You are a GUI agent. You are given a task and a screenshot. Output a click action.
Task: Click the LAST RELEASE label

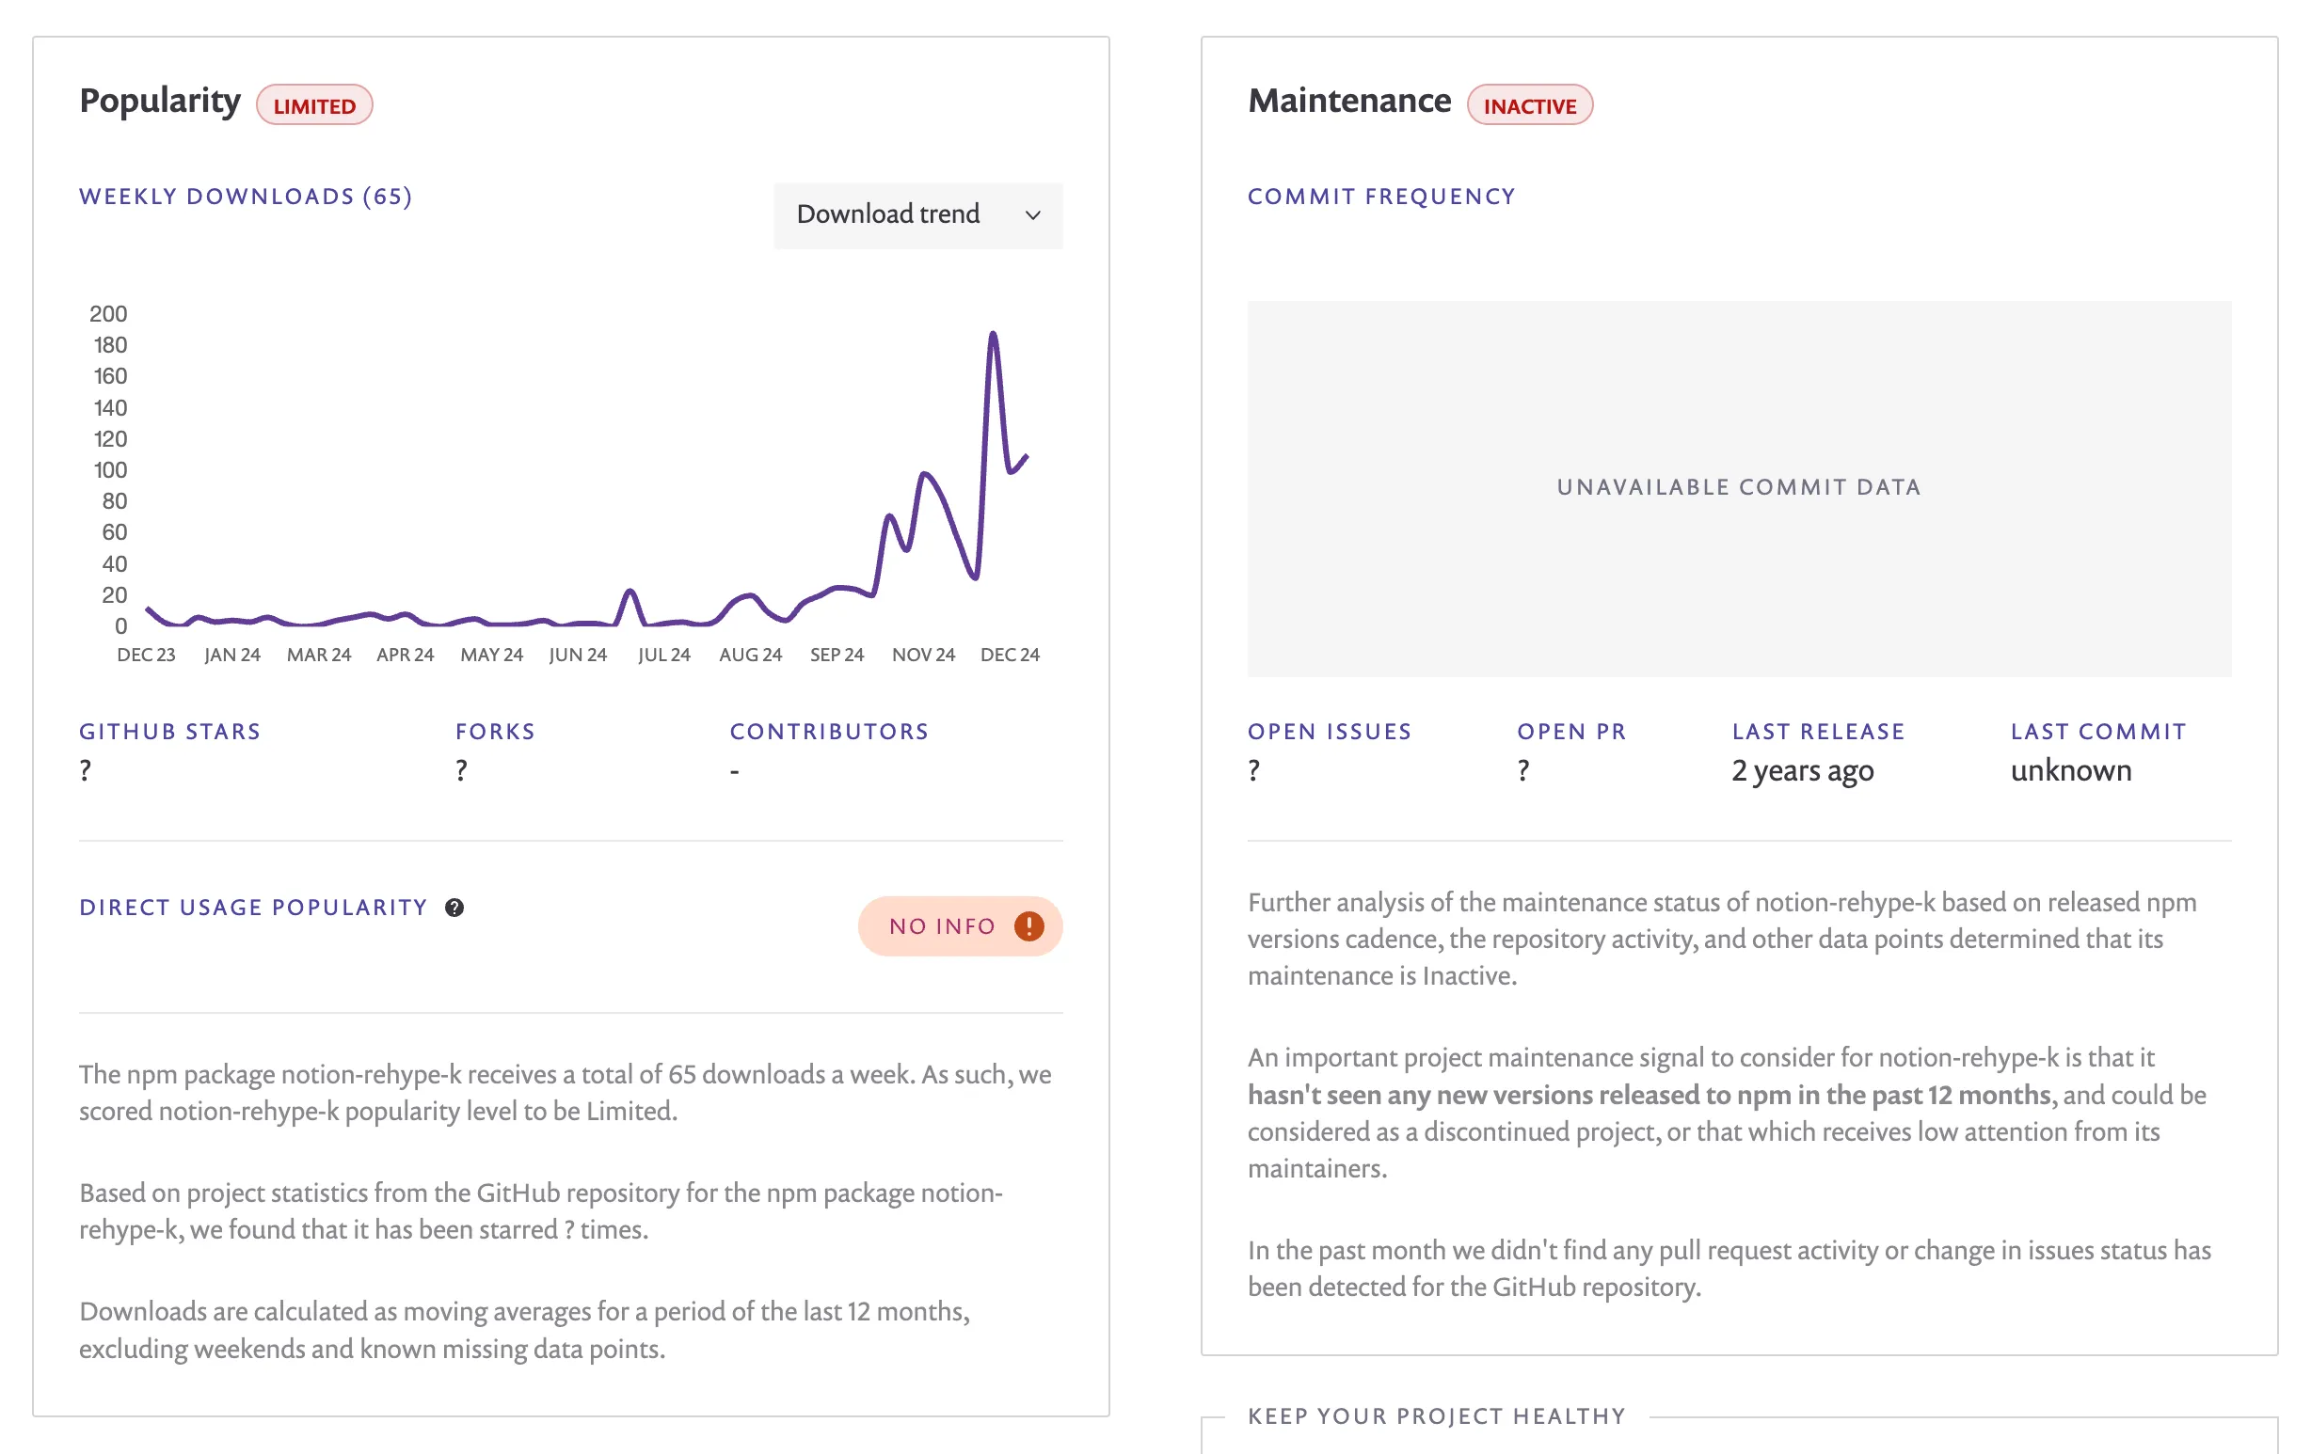pyautogui.click(x=1818, y=731)
